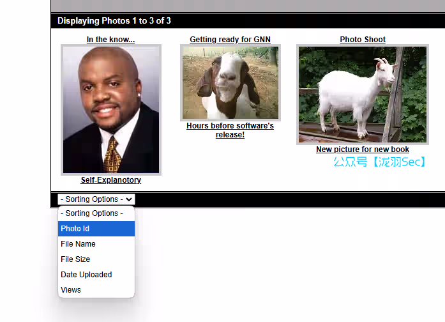The width and height of the screenshot is (445, 322).
Task: Click the gray bar above the photos header
Action: pyautogui.click(x=248, y=6)
